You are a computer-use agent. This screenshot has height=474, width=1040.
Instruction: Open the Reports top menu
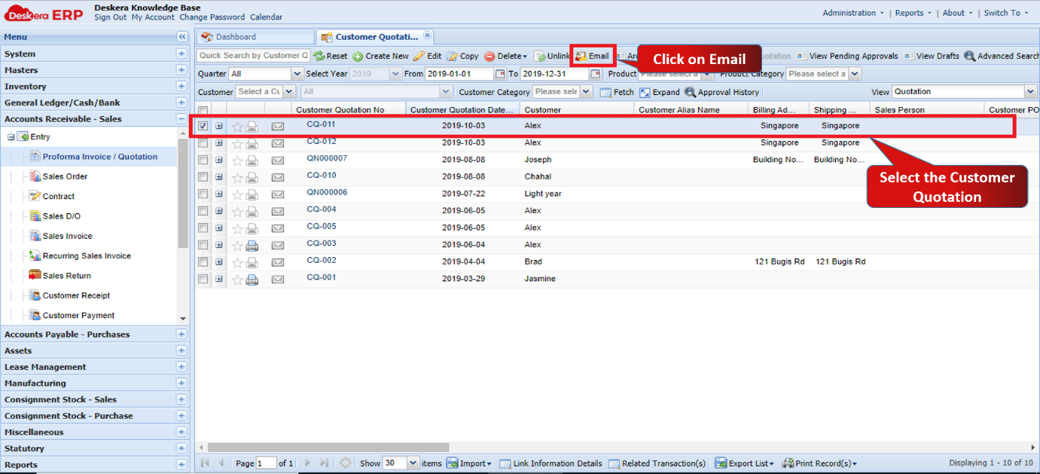point(913,13)
